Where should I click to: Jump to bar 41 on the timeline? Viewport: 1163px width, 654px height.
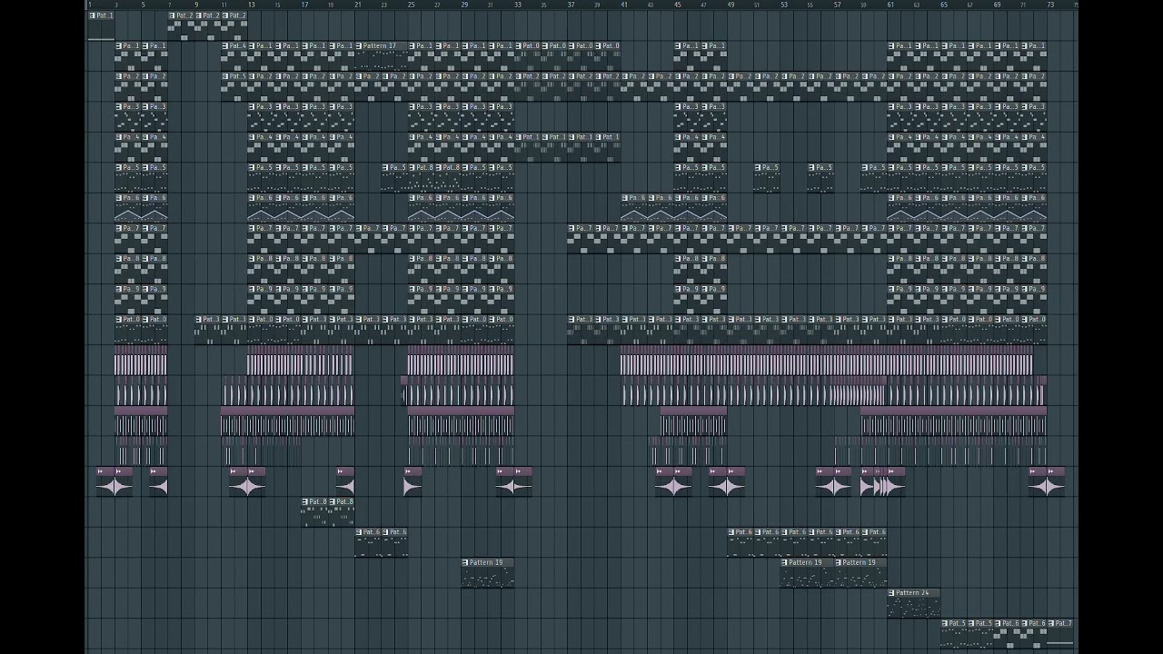pos(624,5)
